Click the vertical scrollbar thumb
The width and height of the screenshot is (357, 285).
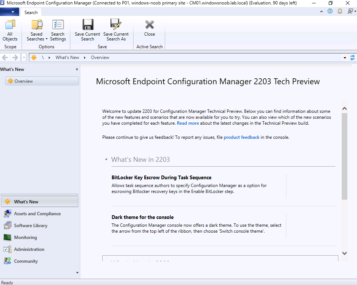click(344, 156)
